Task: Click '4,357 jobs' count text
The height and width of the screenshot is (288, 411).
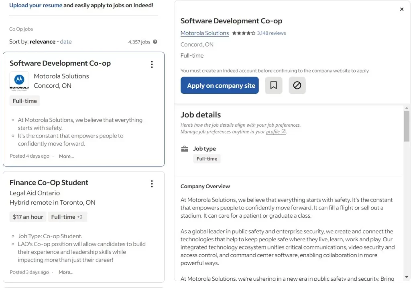Action: [x=139, y=42]
